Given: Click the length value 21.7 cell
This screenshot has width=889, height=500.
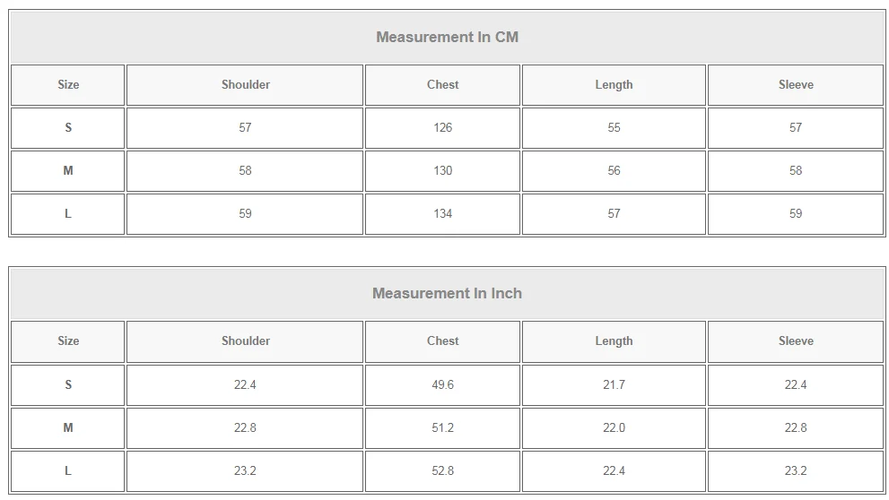Looking at the screenshot, I should (x=614, y=384).
